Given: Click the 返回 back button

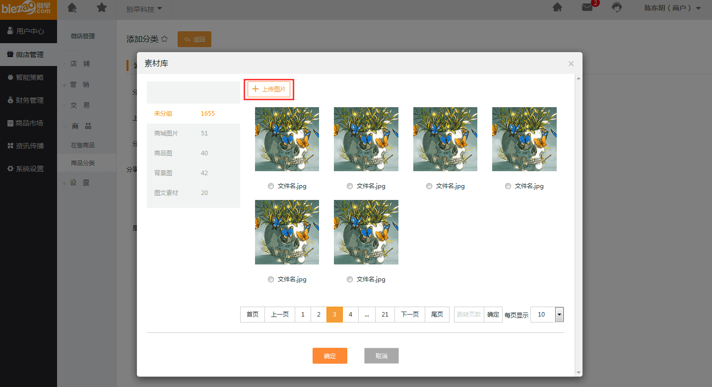Looking at the screenshot, I should coord(194,39).
